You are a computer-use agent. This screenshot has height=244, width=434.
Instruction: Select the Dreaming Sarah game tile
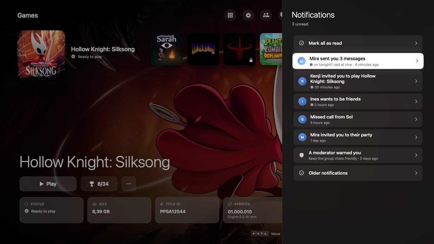click(x=167, y=49)
